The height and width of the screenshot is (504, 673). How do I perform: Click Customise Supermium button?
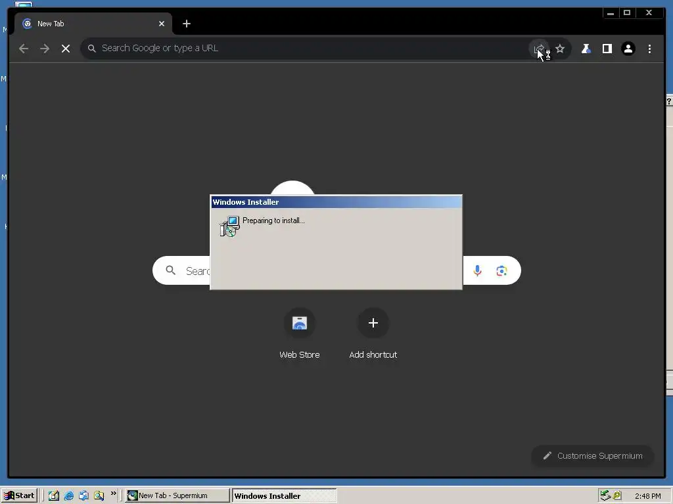pyautogui.click(x=593, y=455)
